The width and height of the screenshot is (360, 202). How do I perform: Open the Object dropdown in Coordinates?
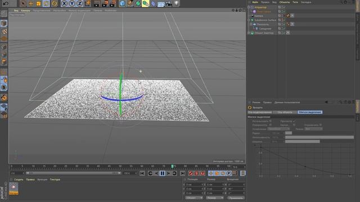pos(194,198)
